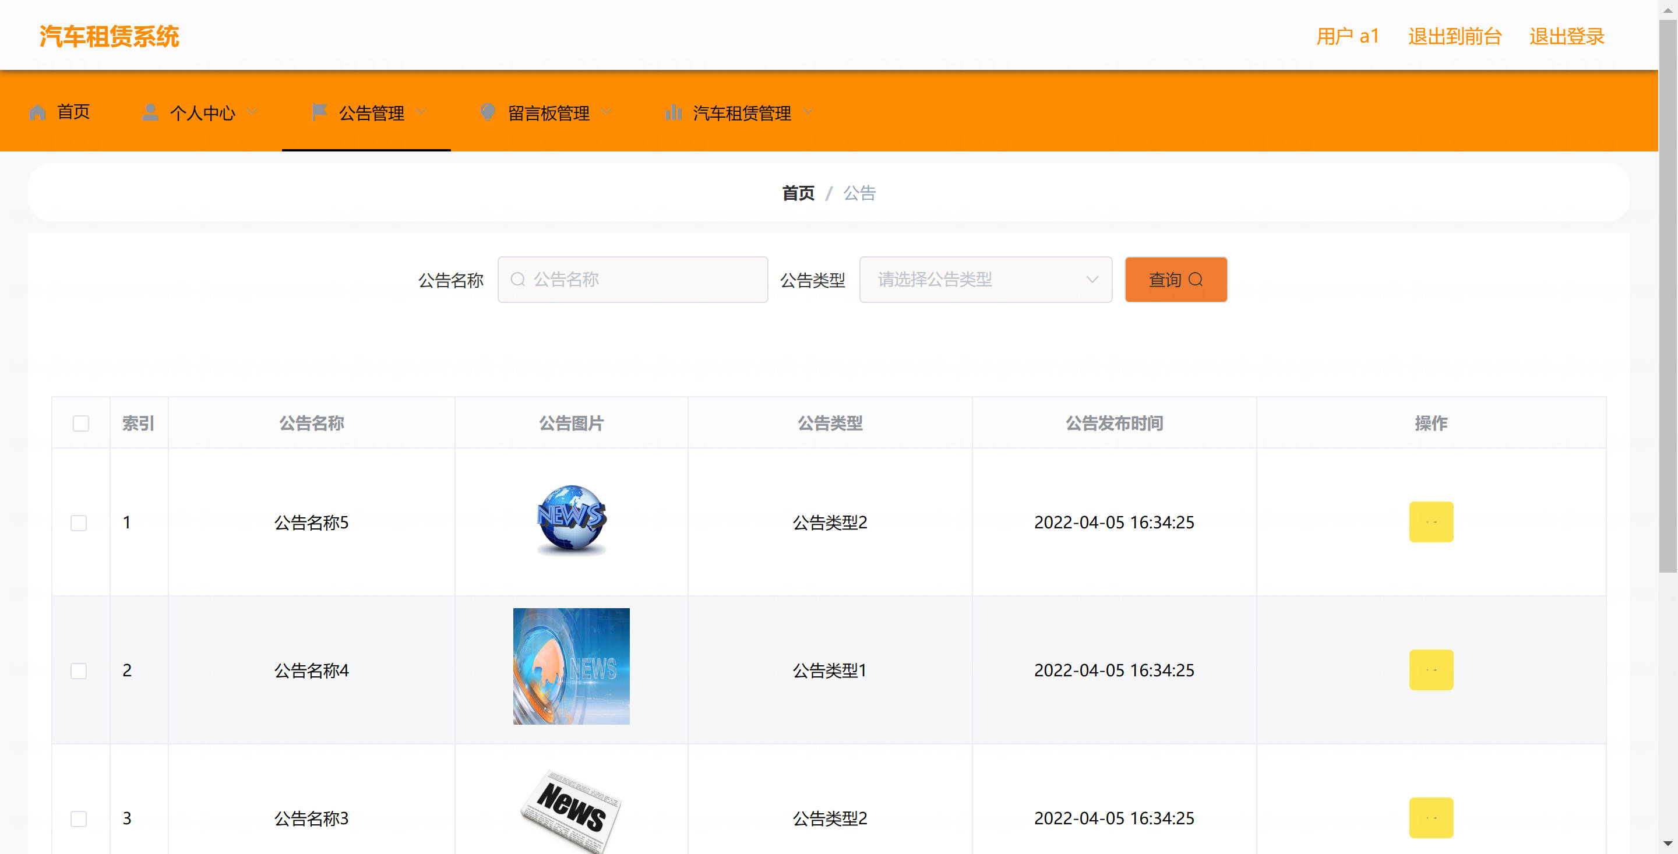This screenshot has width=1678, height=854.
Task: Click the magnifier icon on 查询 button
Action: tap(1196, 280)
